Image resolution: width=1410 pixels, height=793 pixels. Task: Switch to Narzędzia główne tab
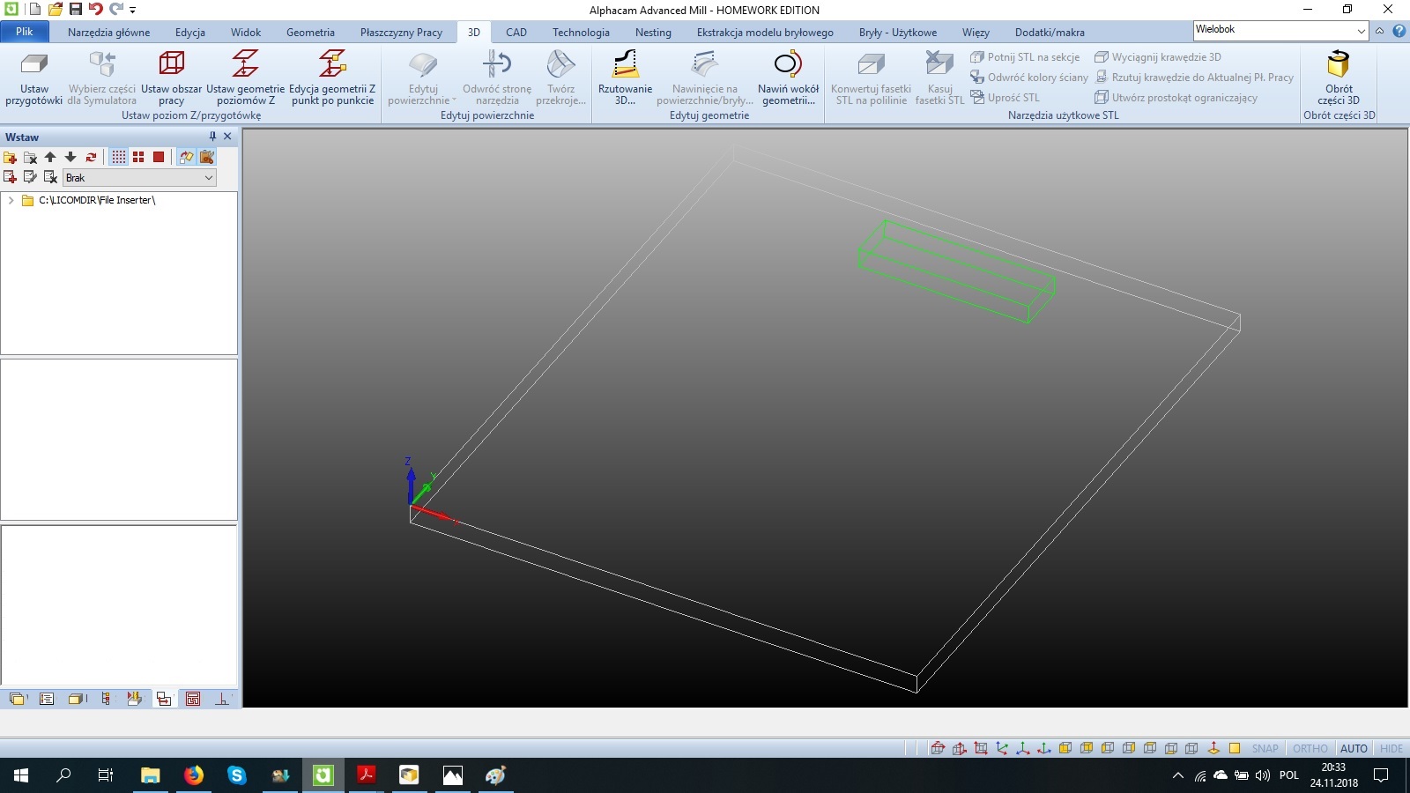pyautogui.click(x=108, y=33)
